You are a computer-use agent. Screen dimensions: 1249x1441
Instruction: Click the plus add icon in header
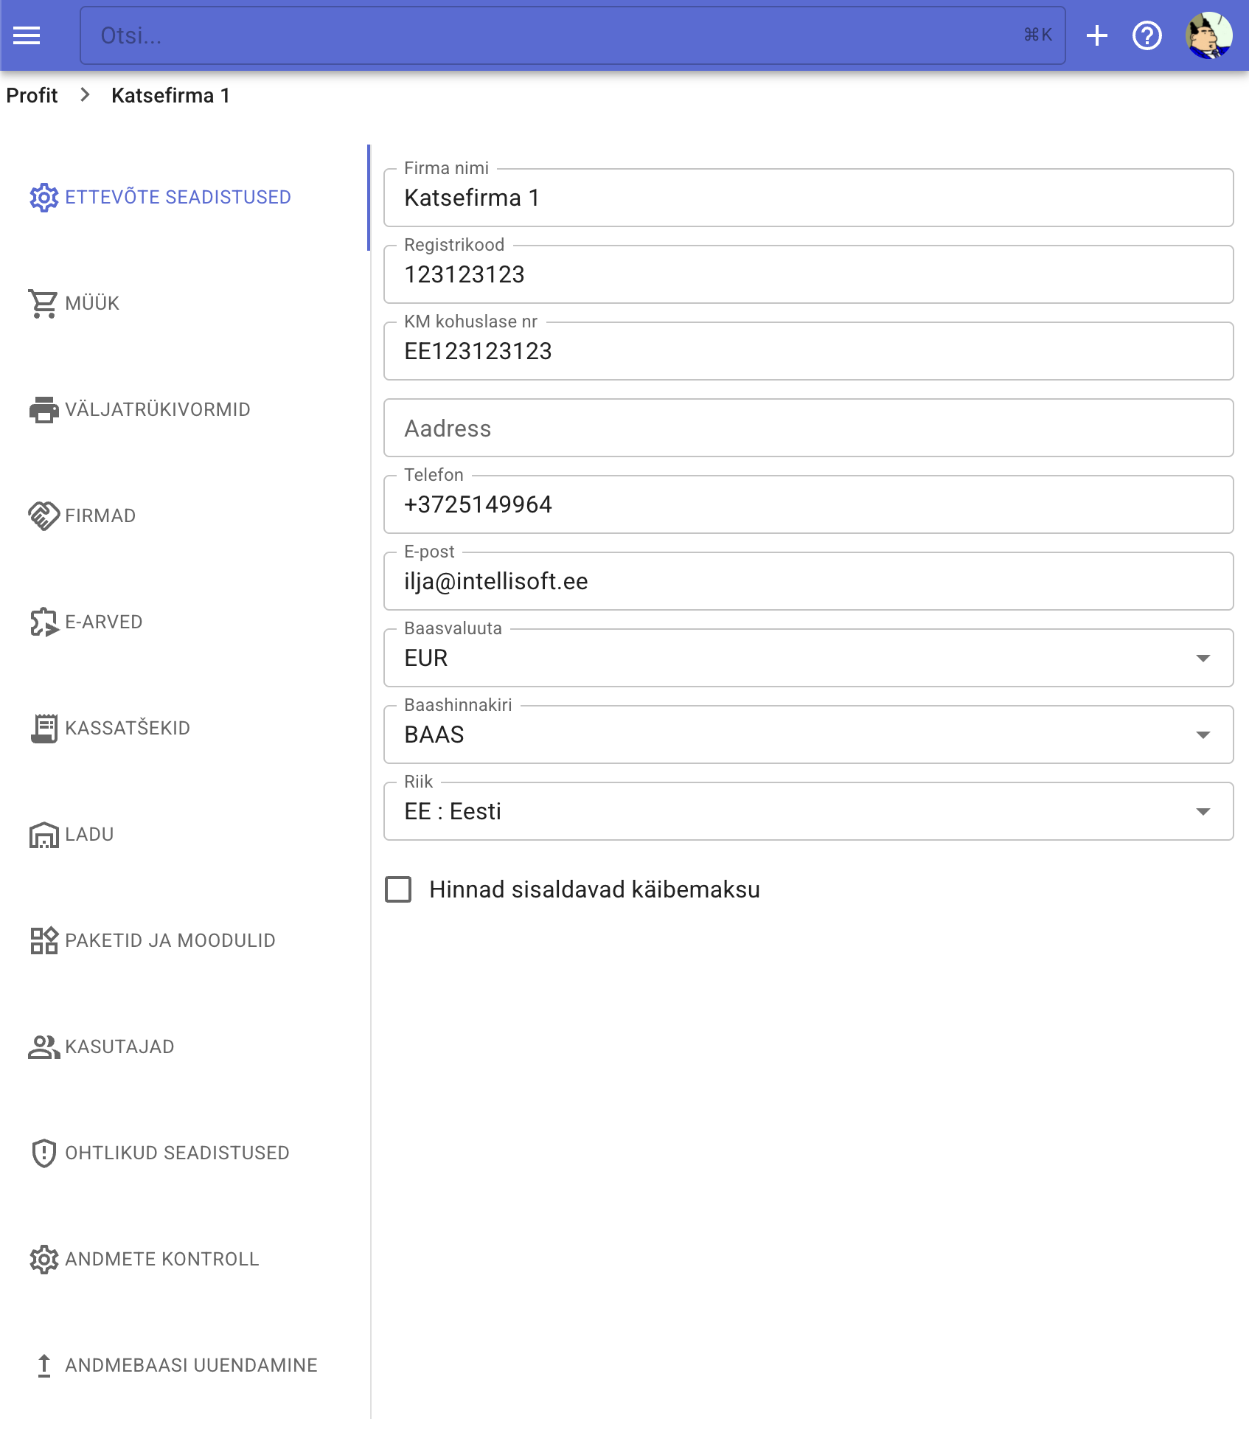pos(1096,35)
